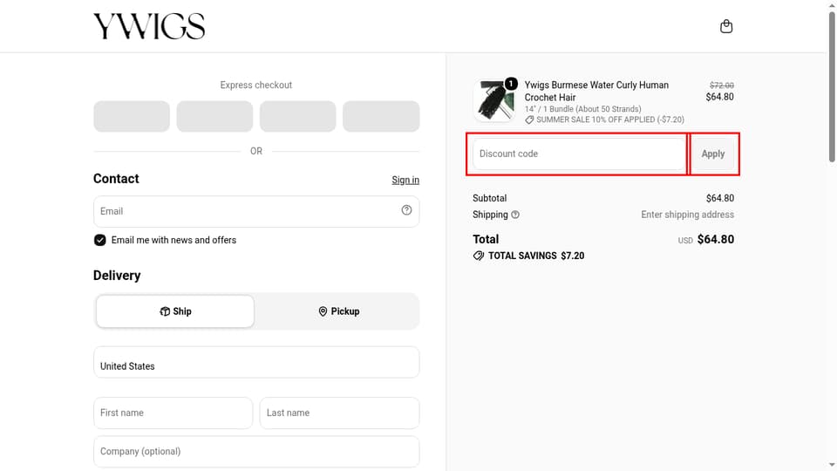
Task: Uncheck Email me with news and offers
Action: click(99, 241)
